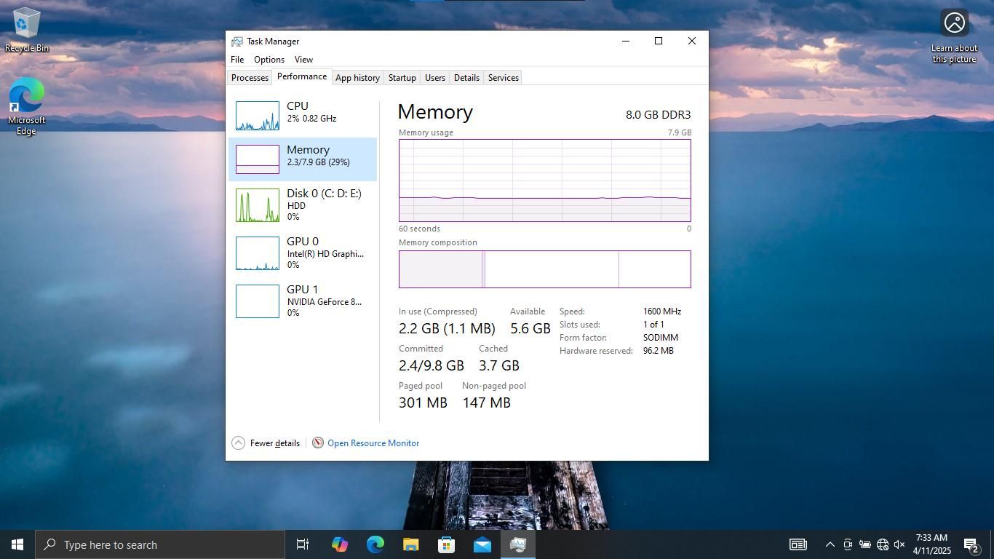Click the Available value 5.6 GB
The width and height of the screenshot is (994, 559).
[x=530, y=328]
